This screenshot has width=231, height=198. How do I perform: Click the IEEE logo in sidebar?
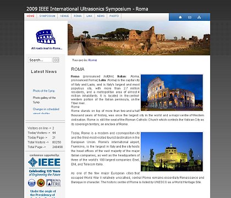44,162
